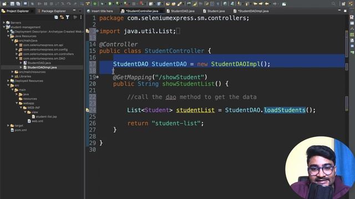Screen dimensions: 355x199
Task: Click the Save All toolbar icon
Action: (18, 4)
